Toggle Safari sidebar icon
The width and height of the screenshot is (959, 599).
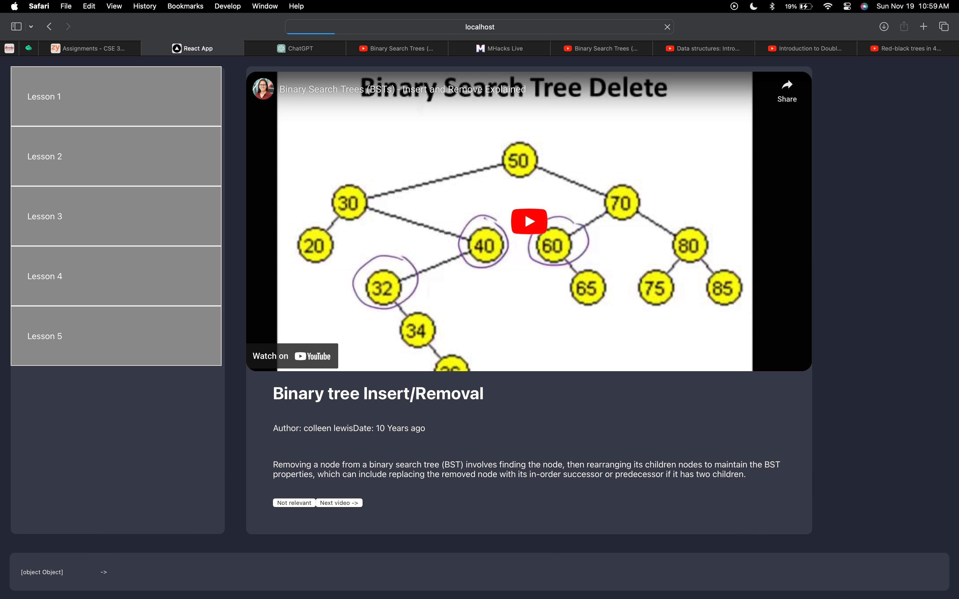[16, 26]
